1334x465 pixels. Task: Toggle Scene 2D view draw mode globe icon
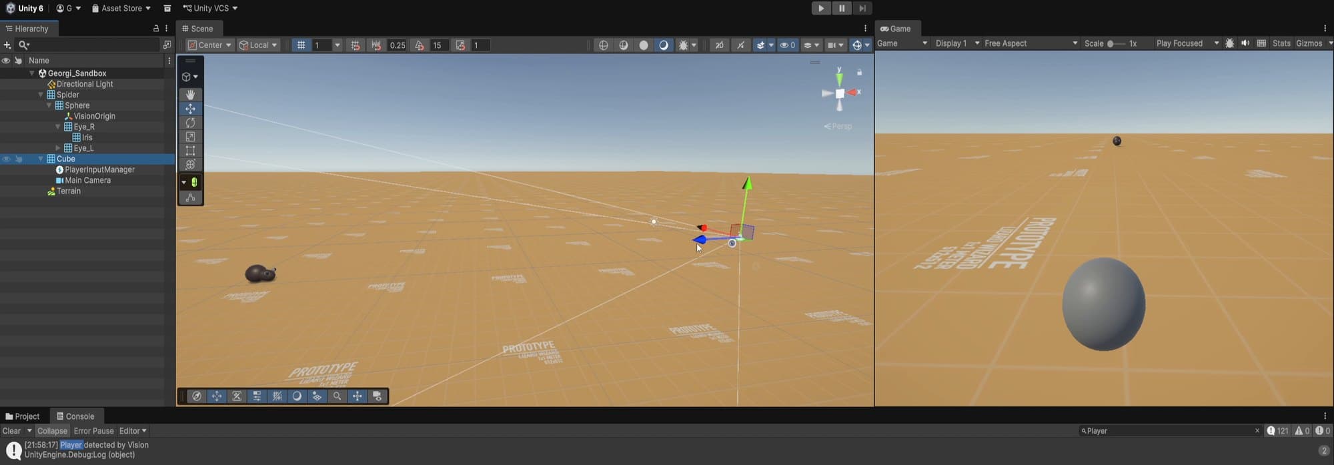click(x=604, y=45)
